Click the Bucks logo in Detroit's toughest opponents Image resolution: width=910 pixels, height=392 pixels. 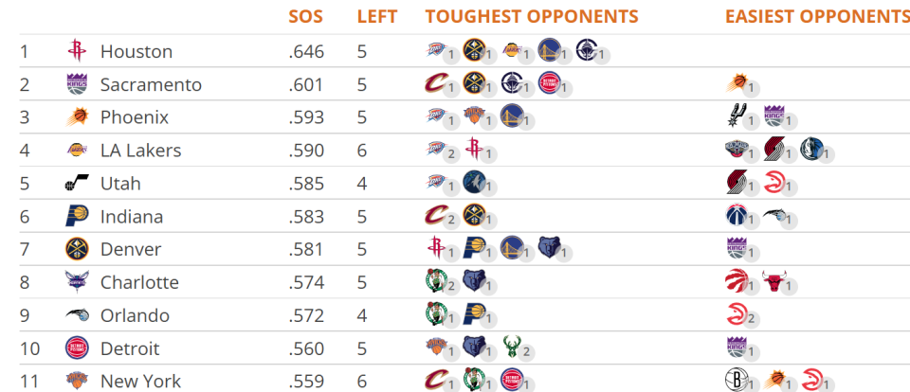[x=511, y=347]
